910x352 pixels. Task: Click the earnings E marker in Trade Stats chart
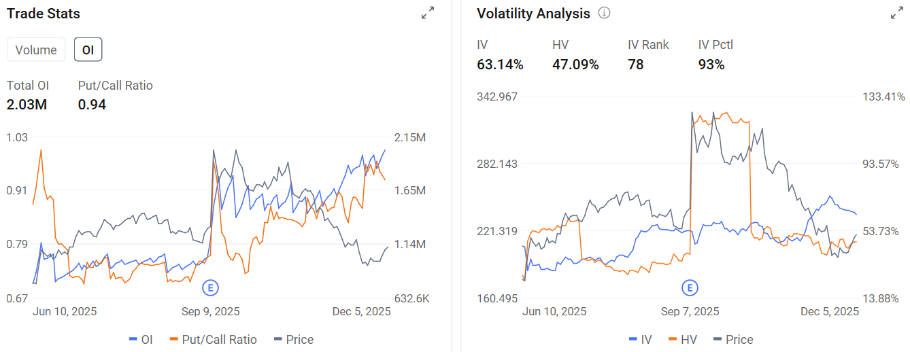tap(210, 288)
